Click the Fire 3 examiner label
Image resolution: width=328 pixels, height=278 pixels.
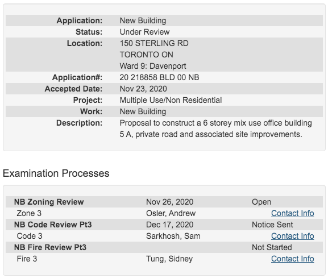(x=27, y=259)
